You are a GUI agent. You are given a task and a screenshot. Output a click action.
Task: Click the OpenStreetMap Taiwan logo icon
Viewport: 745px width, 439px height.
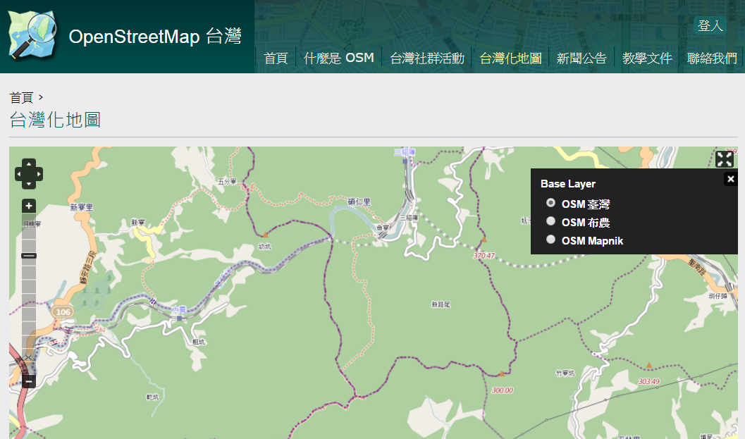tap(32, 35)
